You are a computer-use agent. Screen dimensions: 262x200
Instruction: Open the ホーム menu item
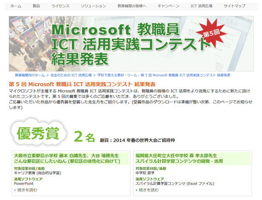pyautogui.click(x=16, y=6)
